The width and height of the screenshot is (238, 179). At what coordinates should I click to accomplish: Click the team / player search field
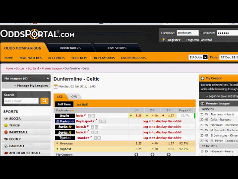click(x=21, y=101)
